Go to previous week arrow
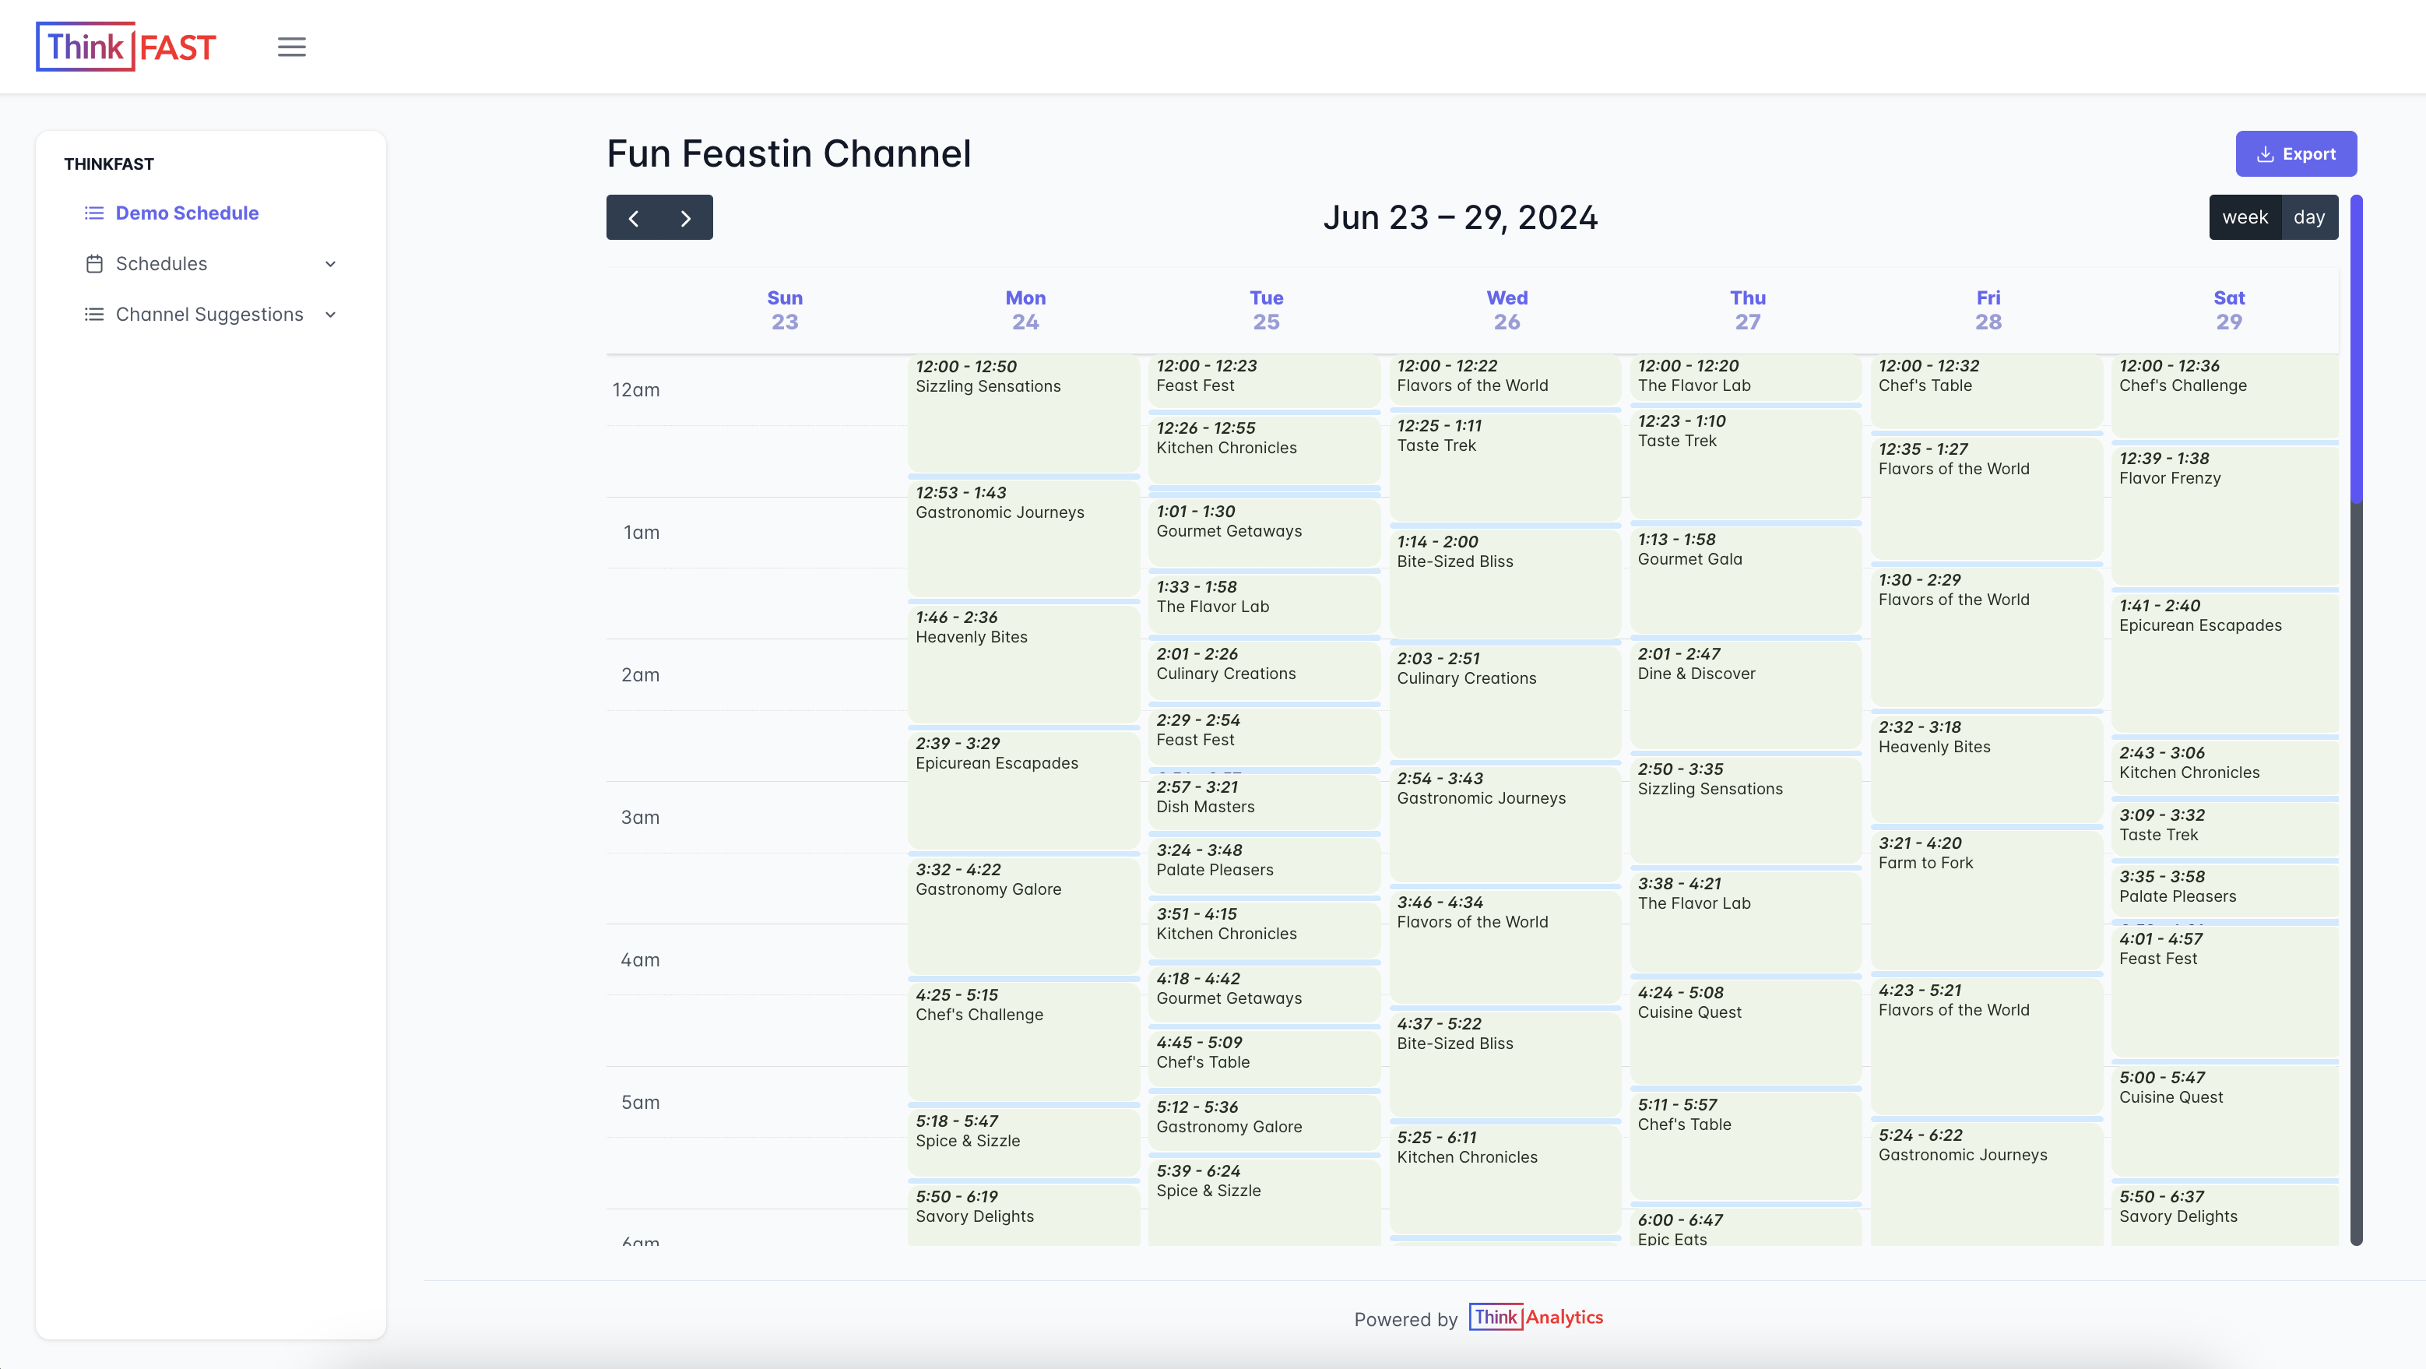Screen dimensions: 2426x1369 (x=633, y=217)
